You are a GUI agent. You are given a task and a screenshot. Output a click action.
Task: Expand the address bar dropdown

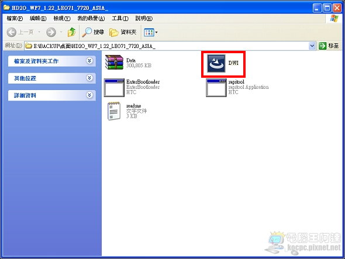(x=312, y=46)
